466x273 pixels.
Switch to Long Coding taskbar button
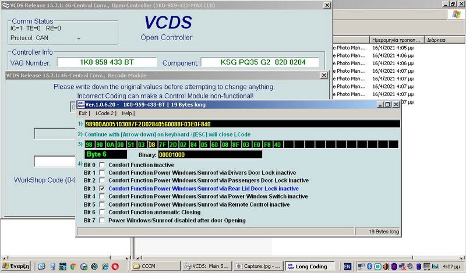pos(309,266)
